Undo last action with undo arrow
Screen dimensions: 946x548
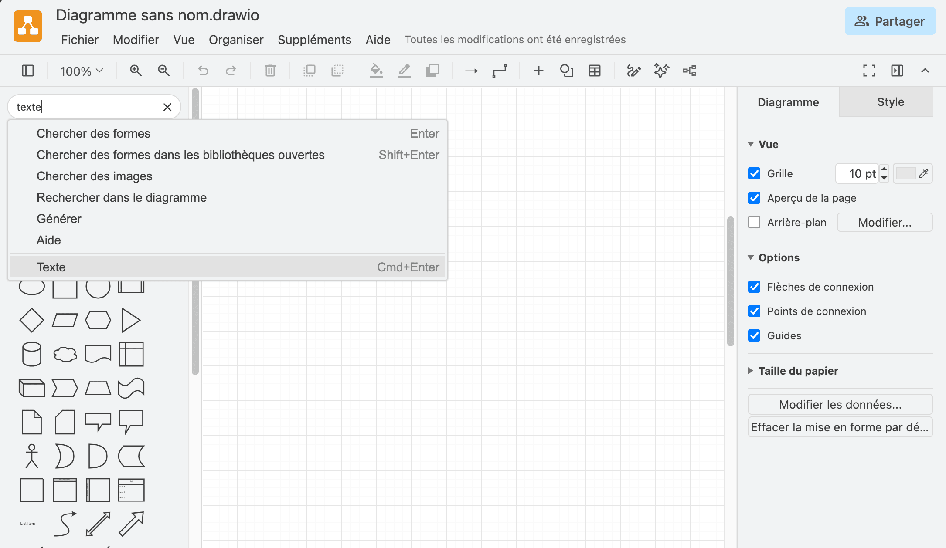coord(203,71)
